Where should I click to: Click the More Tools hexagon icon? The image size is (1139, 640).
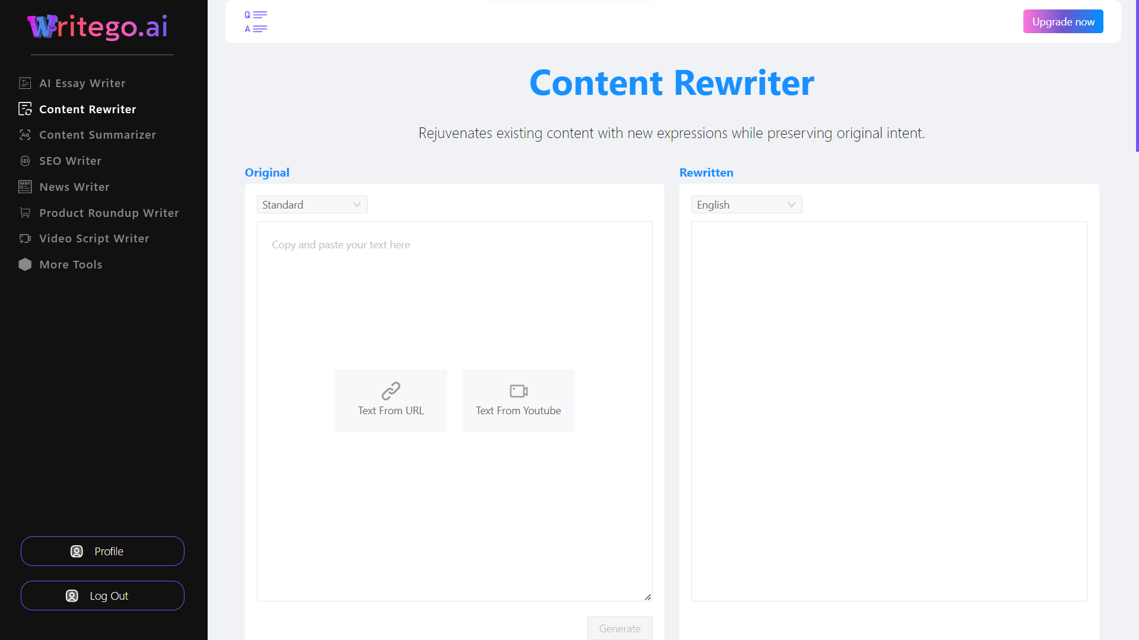coord(25,264)
